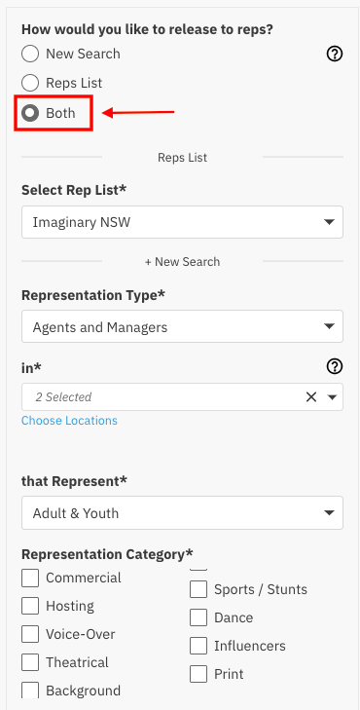Select the Reps List radio option
Screen dimensions: 360x710
pos(30,83)
